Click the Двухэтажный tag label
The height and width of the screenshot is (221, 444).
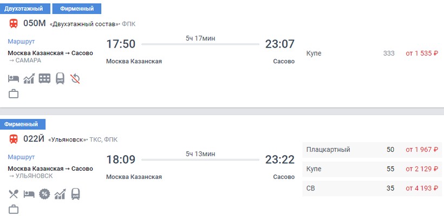[23, 9]
